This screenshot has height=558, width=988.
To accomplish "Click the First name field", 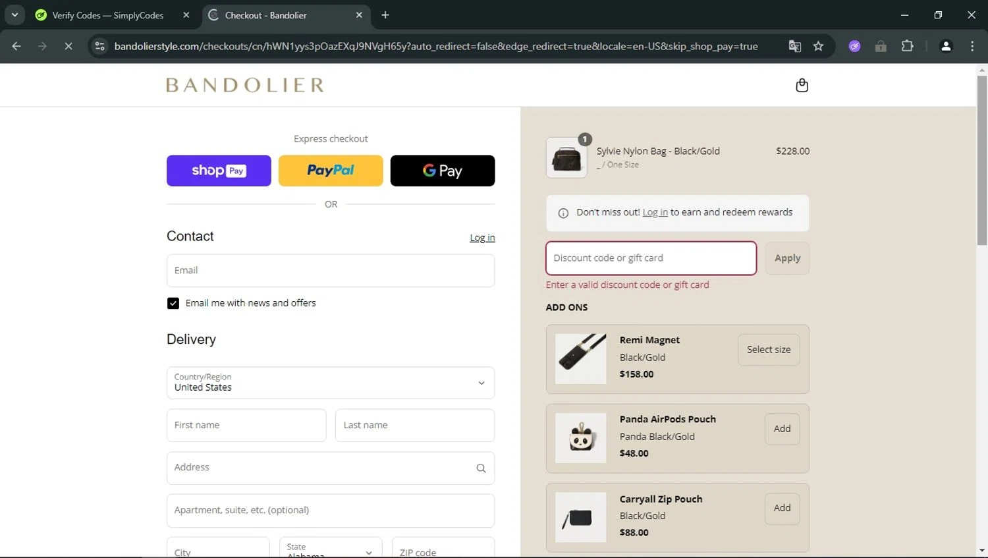I will (x=246, y=426).
